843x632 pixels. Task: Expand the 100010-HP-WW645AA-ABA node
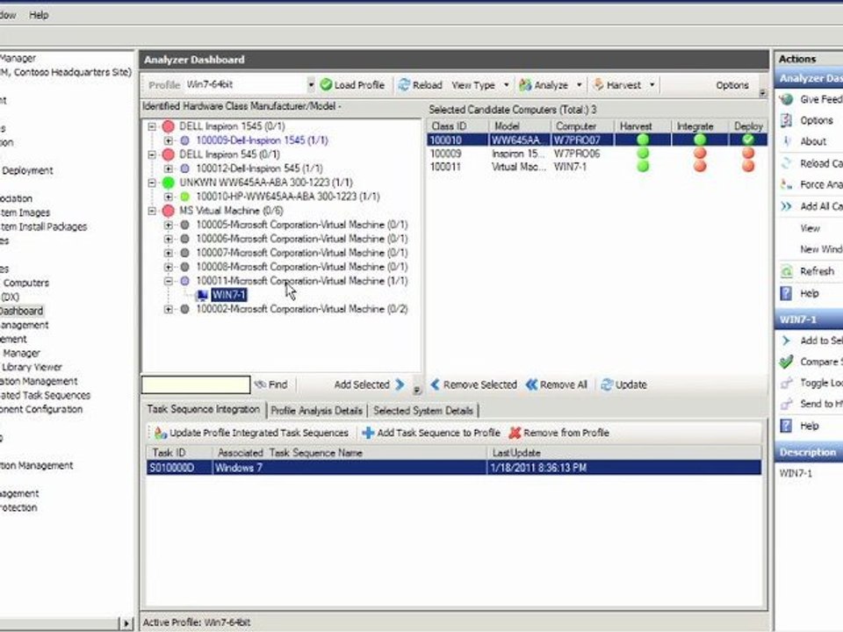coord(169,197)
